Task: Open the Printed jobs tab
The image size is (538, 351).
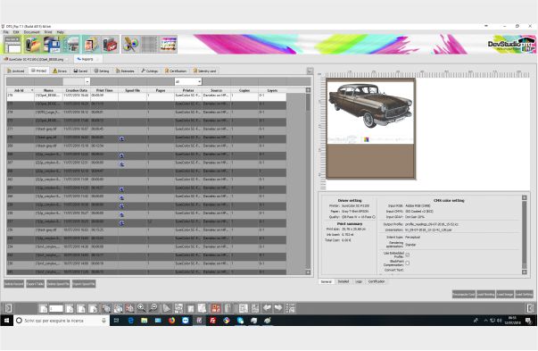Action: point(38,71)
